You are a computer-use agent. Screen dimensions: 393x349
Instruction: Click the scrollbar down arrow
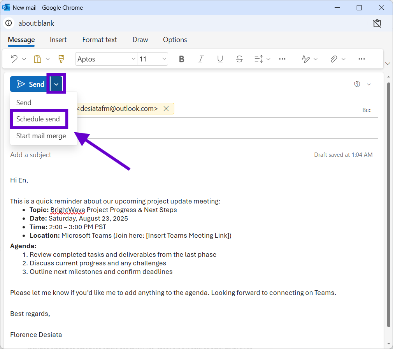point(388,344)
